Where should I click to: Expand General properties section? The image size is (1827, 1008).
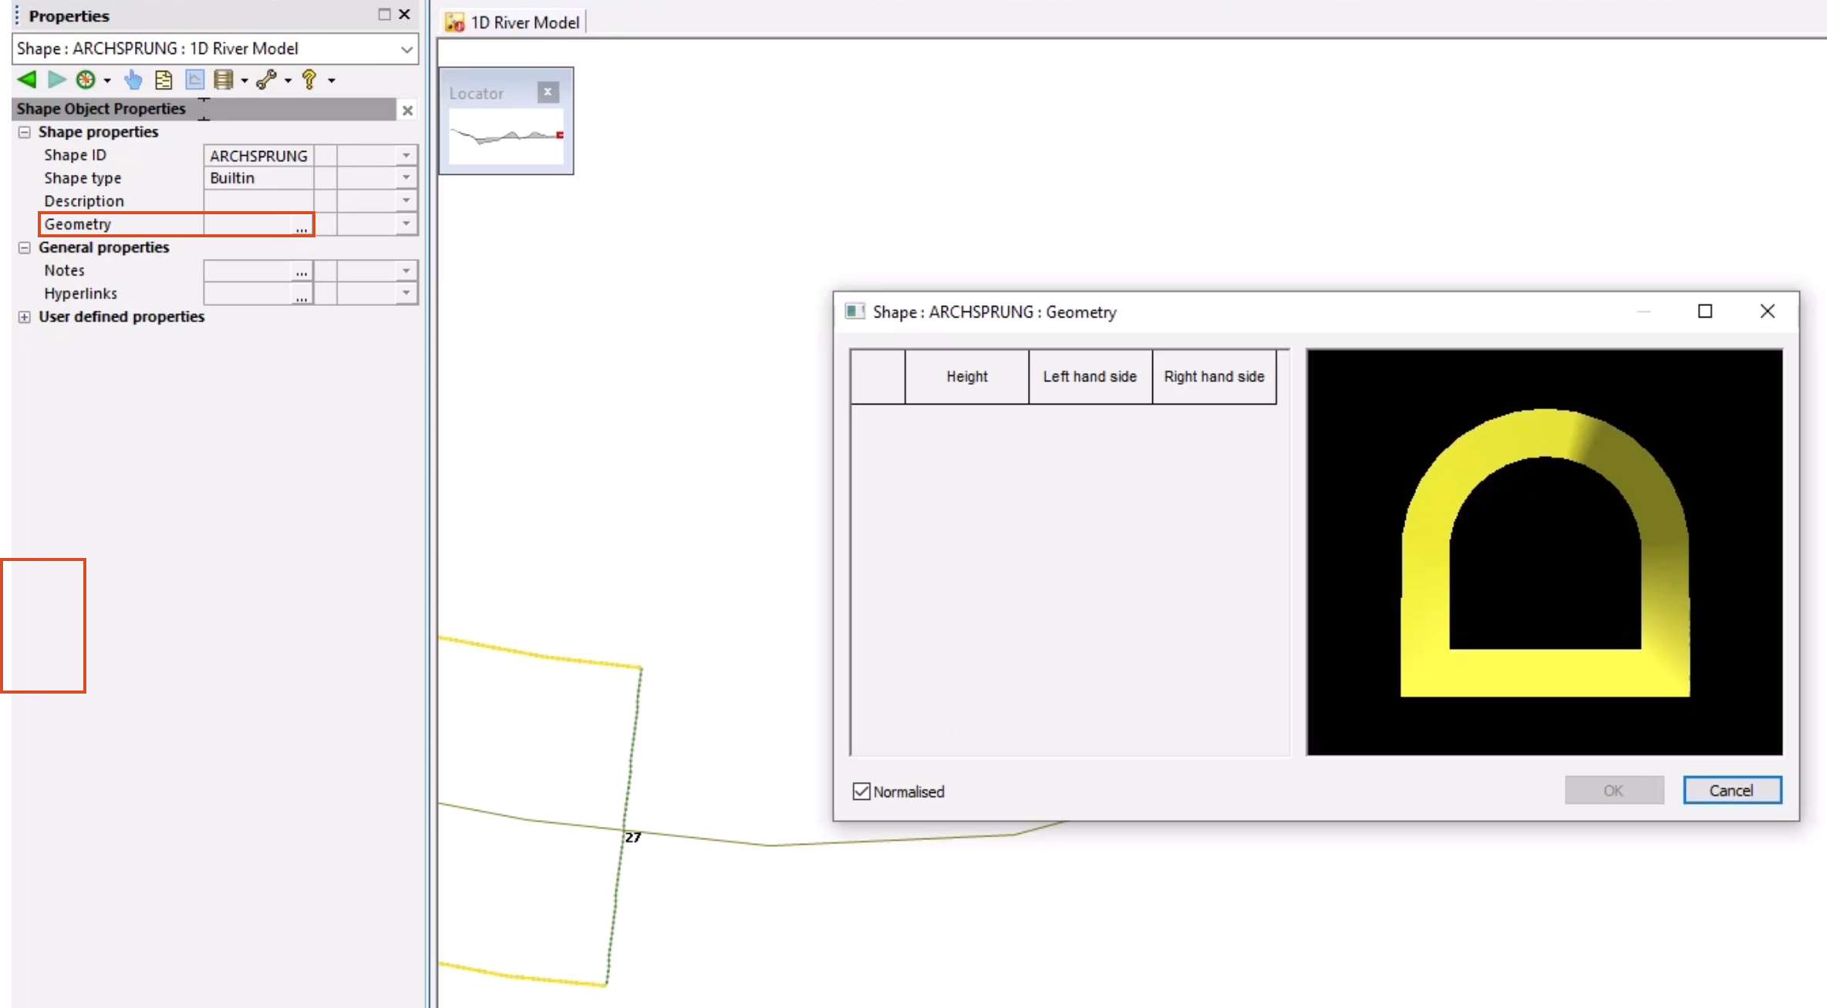25,246
